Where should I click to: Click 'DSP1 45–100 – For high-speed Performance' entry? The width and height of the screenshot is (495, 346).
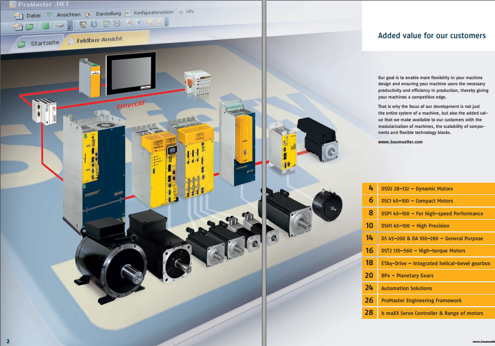point(429,213)
